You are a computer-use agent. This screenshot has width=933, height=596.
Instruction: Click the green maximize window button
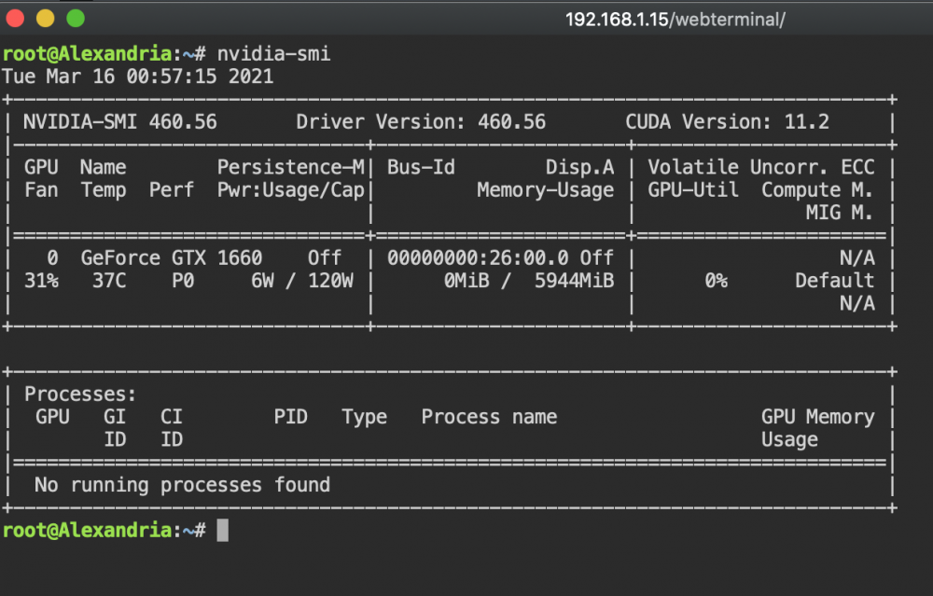point(76,19)
